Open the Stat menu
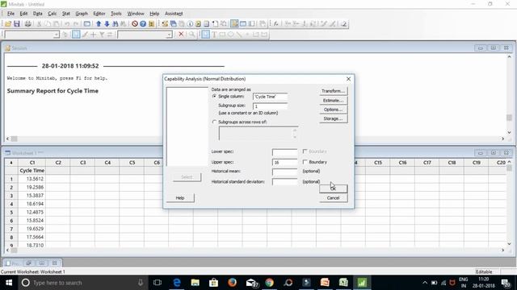This screenshot has height=290, width=517. pyautogui.click(x=66, y=14)
